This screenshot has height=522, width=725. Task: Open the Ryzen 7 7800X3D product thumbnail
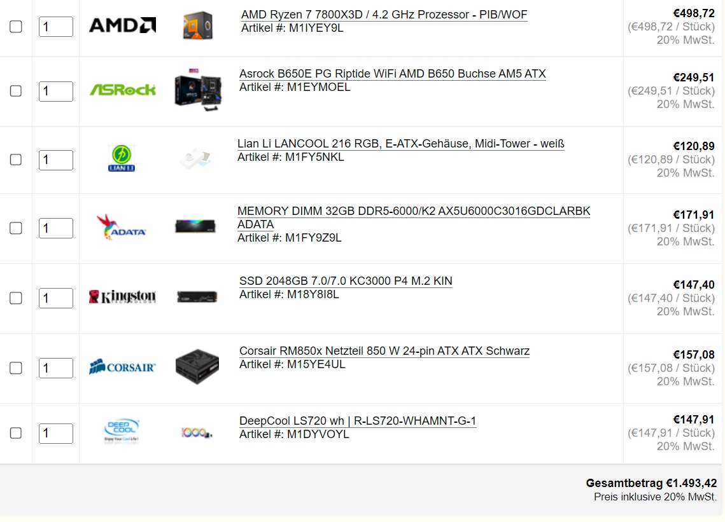coord(197,25)
